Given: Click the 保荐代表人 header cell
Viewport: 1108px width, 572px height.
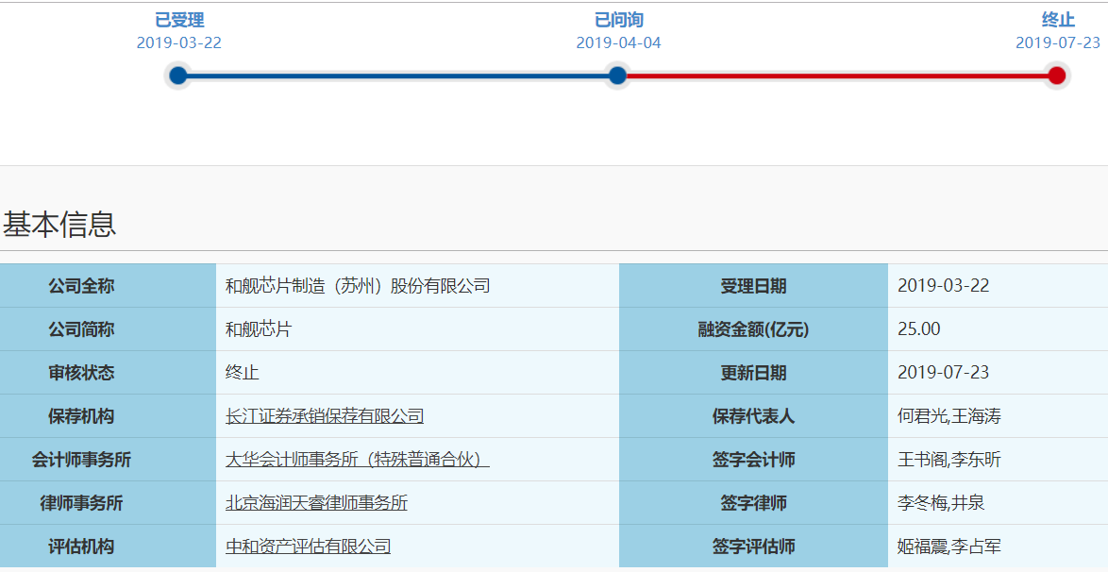Looking at the screenshot, I should click(753, 415).
